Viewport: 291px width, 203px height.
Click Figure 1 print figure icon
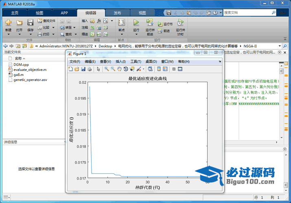tap(90, 69)
